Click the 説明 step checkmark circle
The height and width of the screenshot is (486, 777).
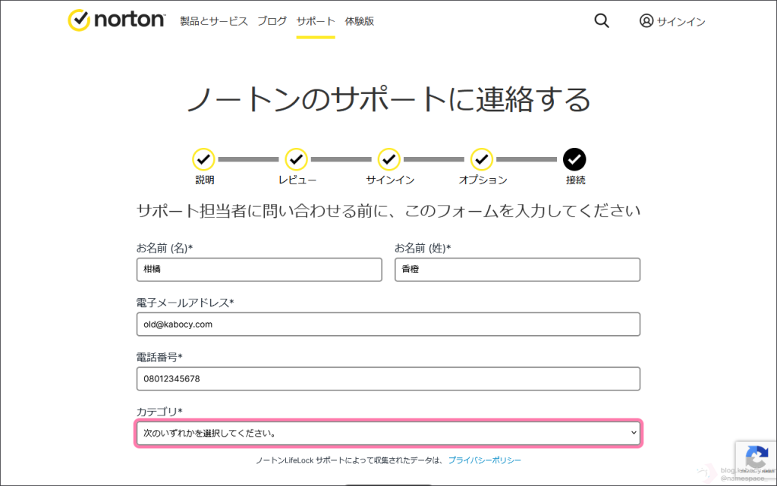tap(203, 159)
